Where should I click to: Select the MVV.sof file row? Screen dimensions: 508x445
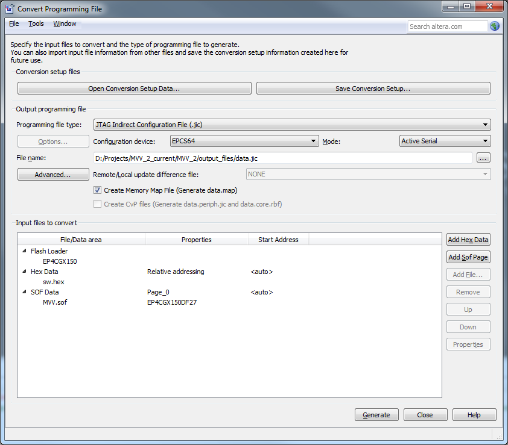(x=55, y=302)
